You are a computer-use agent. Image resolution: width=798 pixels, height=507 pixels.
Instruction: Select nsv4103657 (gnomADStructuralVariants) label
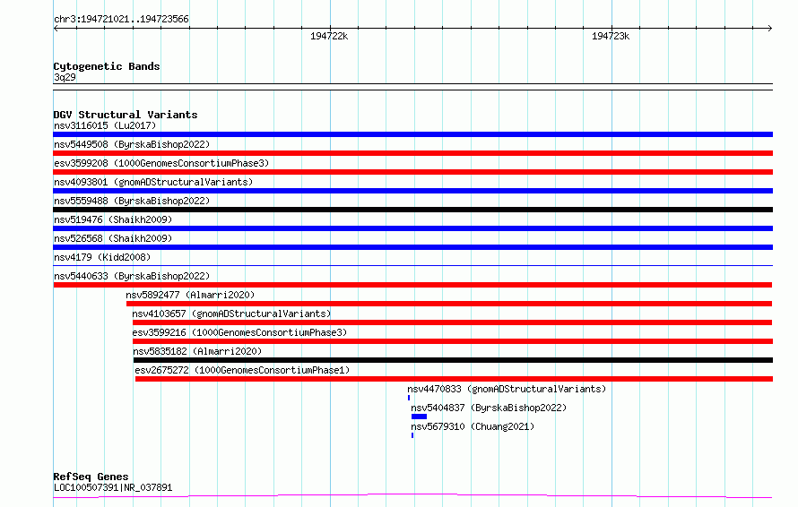point(231,314)
